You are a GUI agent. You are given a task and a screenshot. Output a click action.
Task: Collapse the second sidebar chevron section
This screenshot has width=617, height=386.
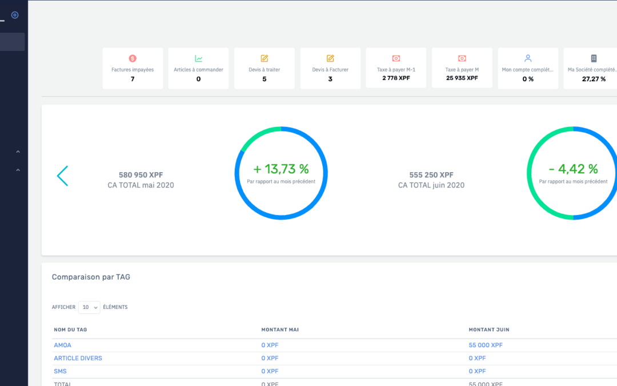18,170
